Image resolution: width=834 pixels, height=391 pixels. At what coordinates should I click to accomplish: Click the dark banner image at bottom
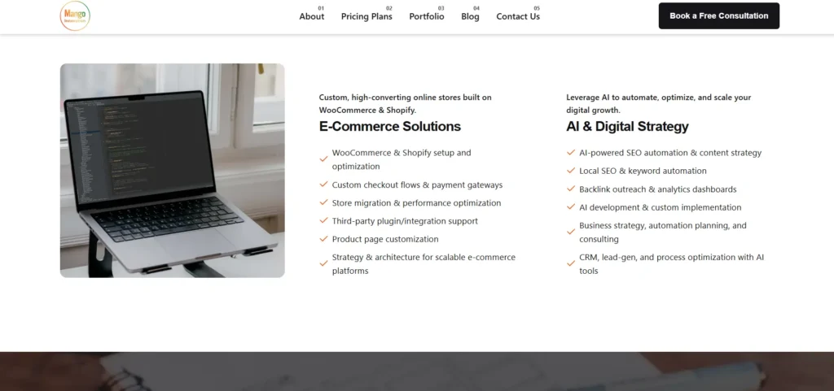click(417, 371)
